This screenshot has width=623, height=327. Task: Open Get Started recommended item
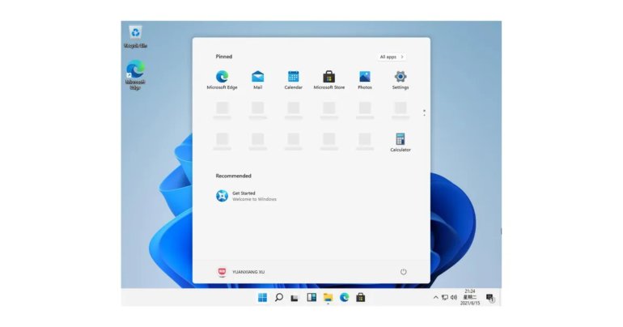pyautogui.click(x=246, y=196)
